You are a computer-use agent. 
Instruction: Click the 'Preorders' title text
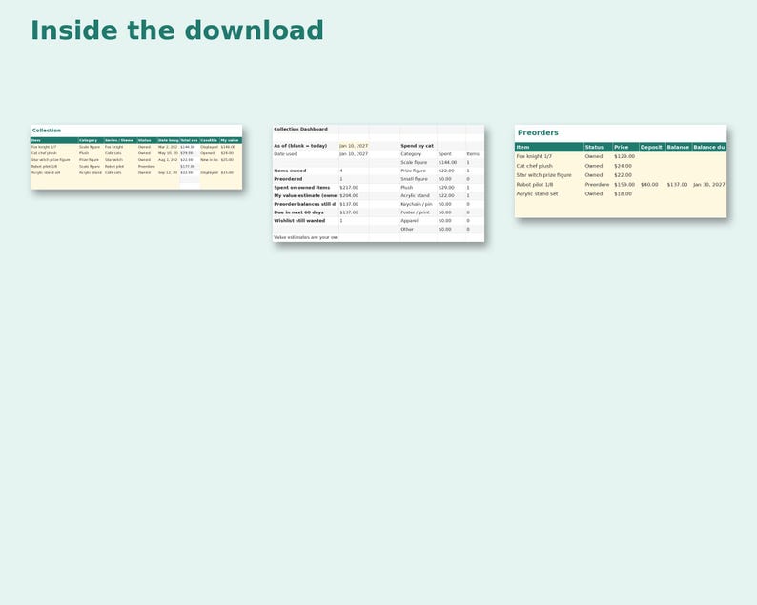pyautogui.click(x=538, y=132)
